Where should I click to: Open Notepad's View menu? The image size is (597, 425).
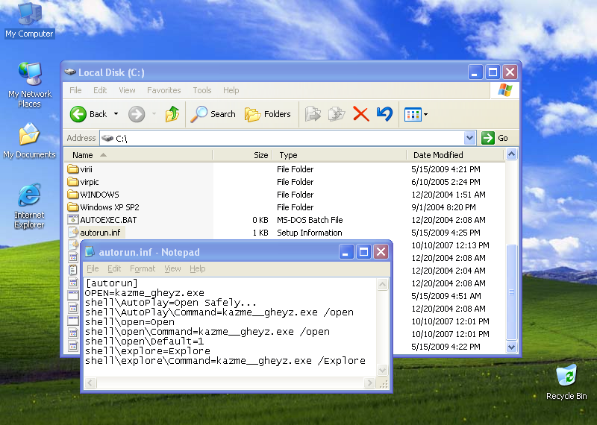point(172,268)
